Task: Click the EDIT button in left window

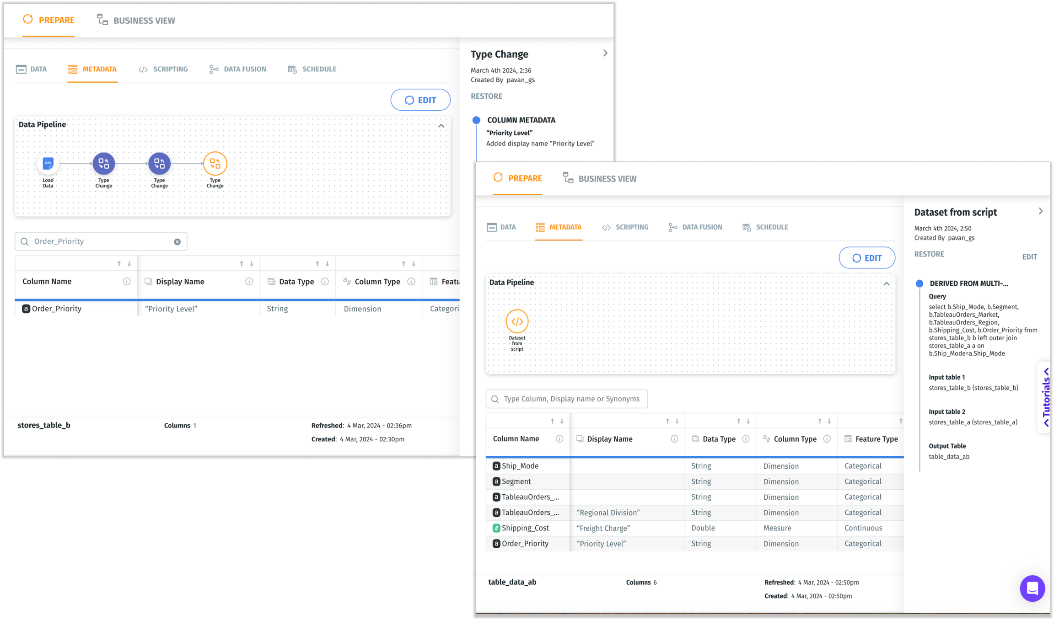Action: point(420,100)
